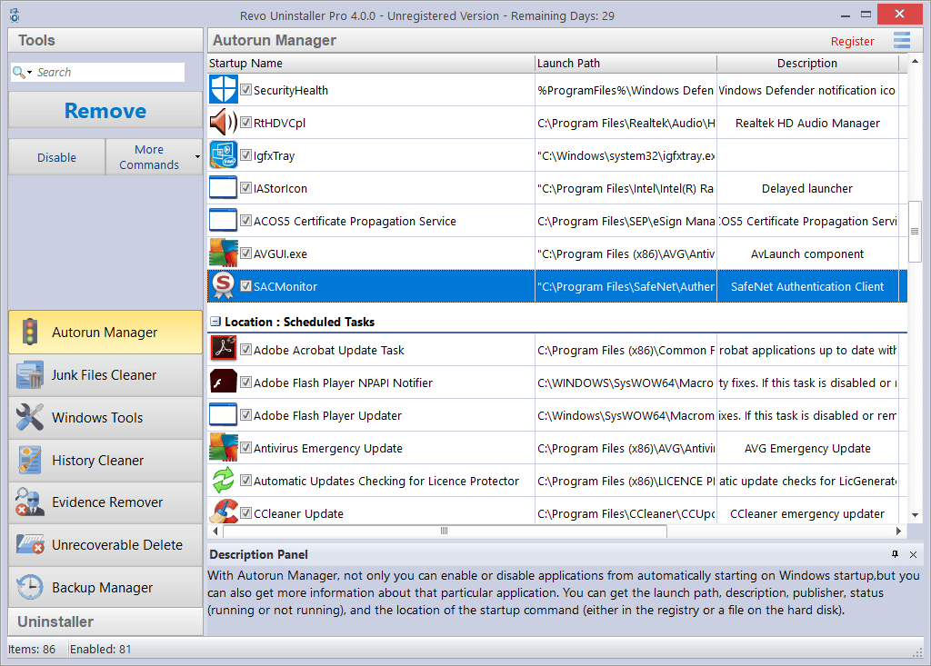Click the Licence Protector green arrows icon
931x666 pixels.
pos(224,480)
